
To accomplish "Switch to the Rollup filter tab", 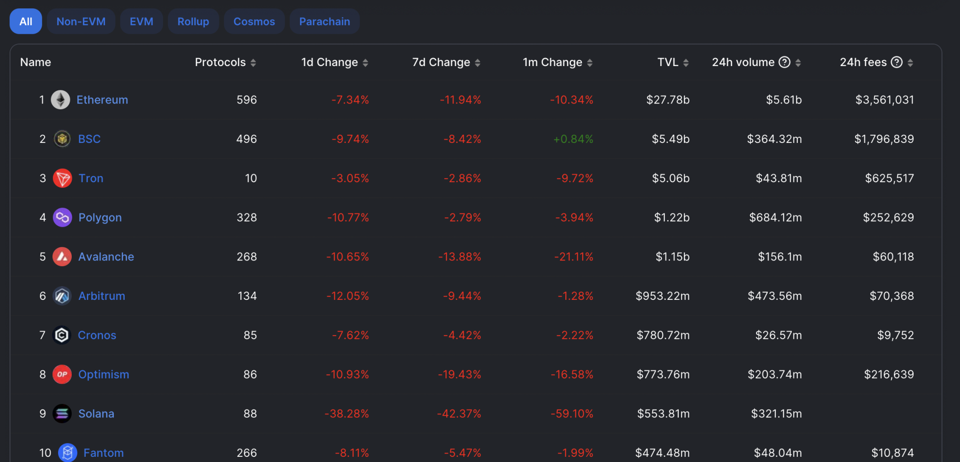I will [x=193, y=22].
